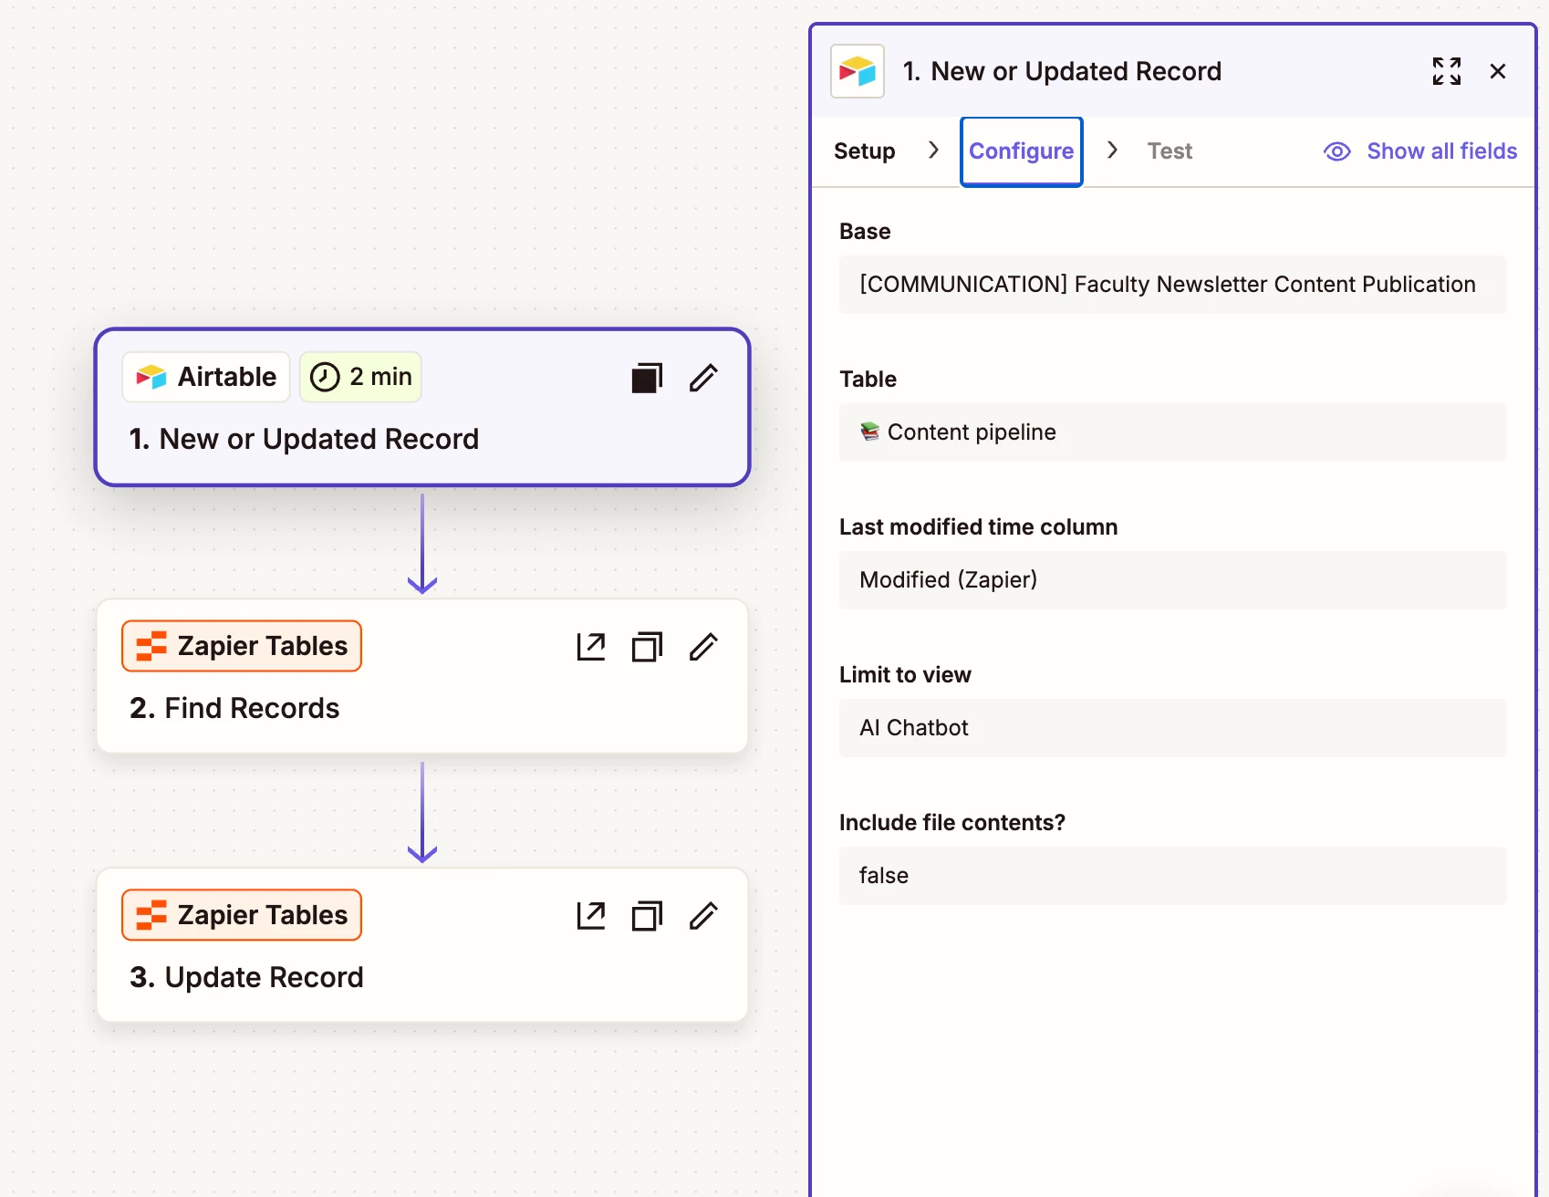Click the Base field label
1549x1197 pixels.
[x=865, y=232]
